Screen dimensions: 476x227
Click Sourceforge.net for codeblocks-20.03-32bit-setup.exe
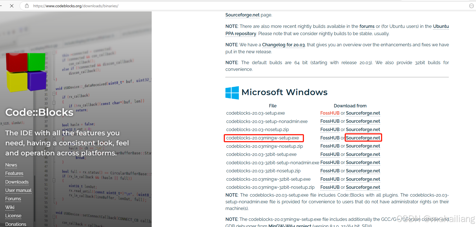click(x=363, y=154)
